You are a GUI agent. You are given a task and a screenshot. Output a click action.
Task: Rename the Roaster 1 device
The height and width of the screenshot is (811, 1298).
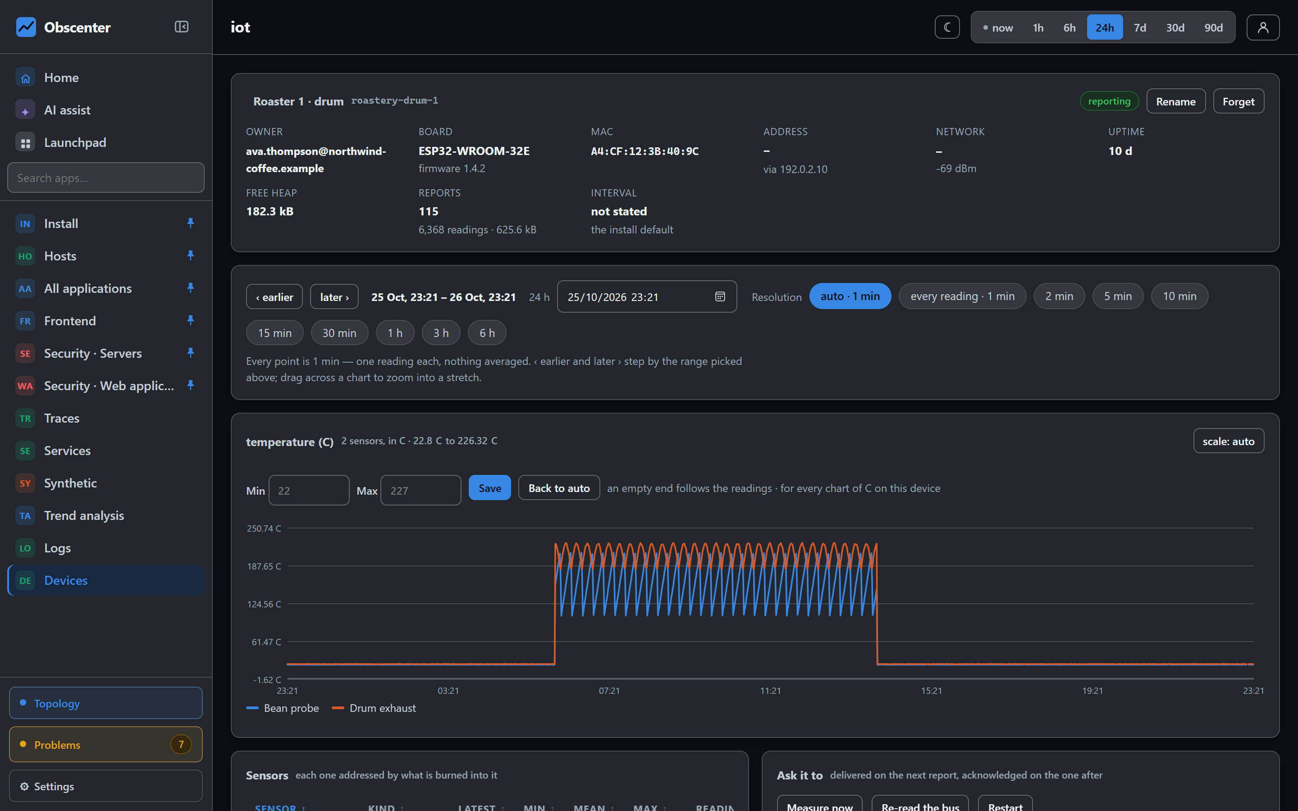click(1176, 101)
